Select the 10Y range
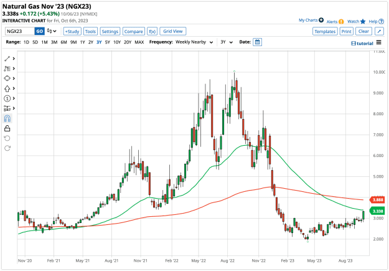This screenshot has height=271, width=389. [x=117, y=42]
